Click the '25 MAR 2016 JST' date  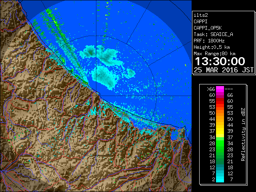pyautogui.click(x=224, y=70)
